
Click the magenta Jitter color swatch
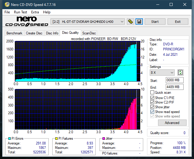[x=104, y=139]
